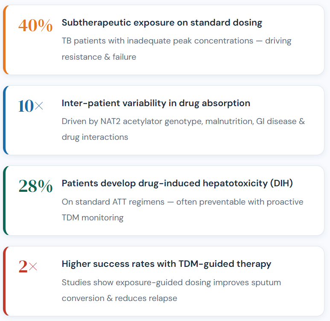Screen dimensions: 330x321
Task: Click the 'conversion & reduces relapse' text line
Action: [x=119, y=298]
